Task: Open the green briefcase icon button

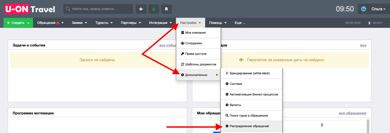Action: click(x=154, y=9)
